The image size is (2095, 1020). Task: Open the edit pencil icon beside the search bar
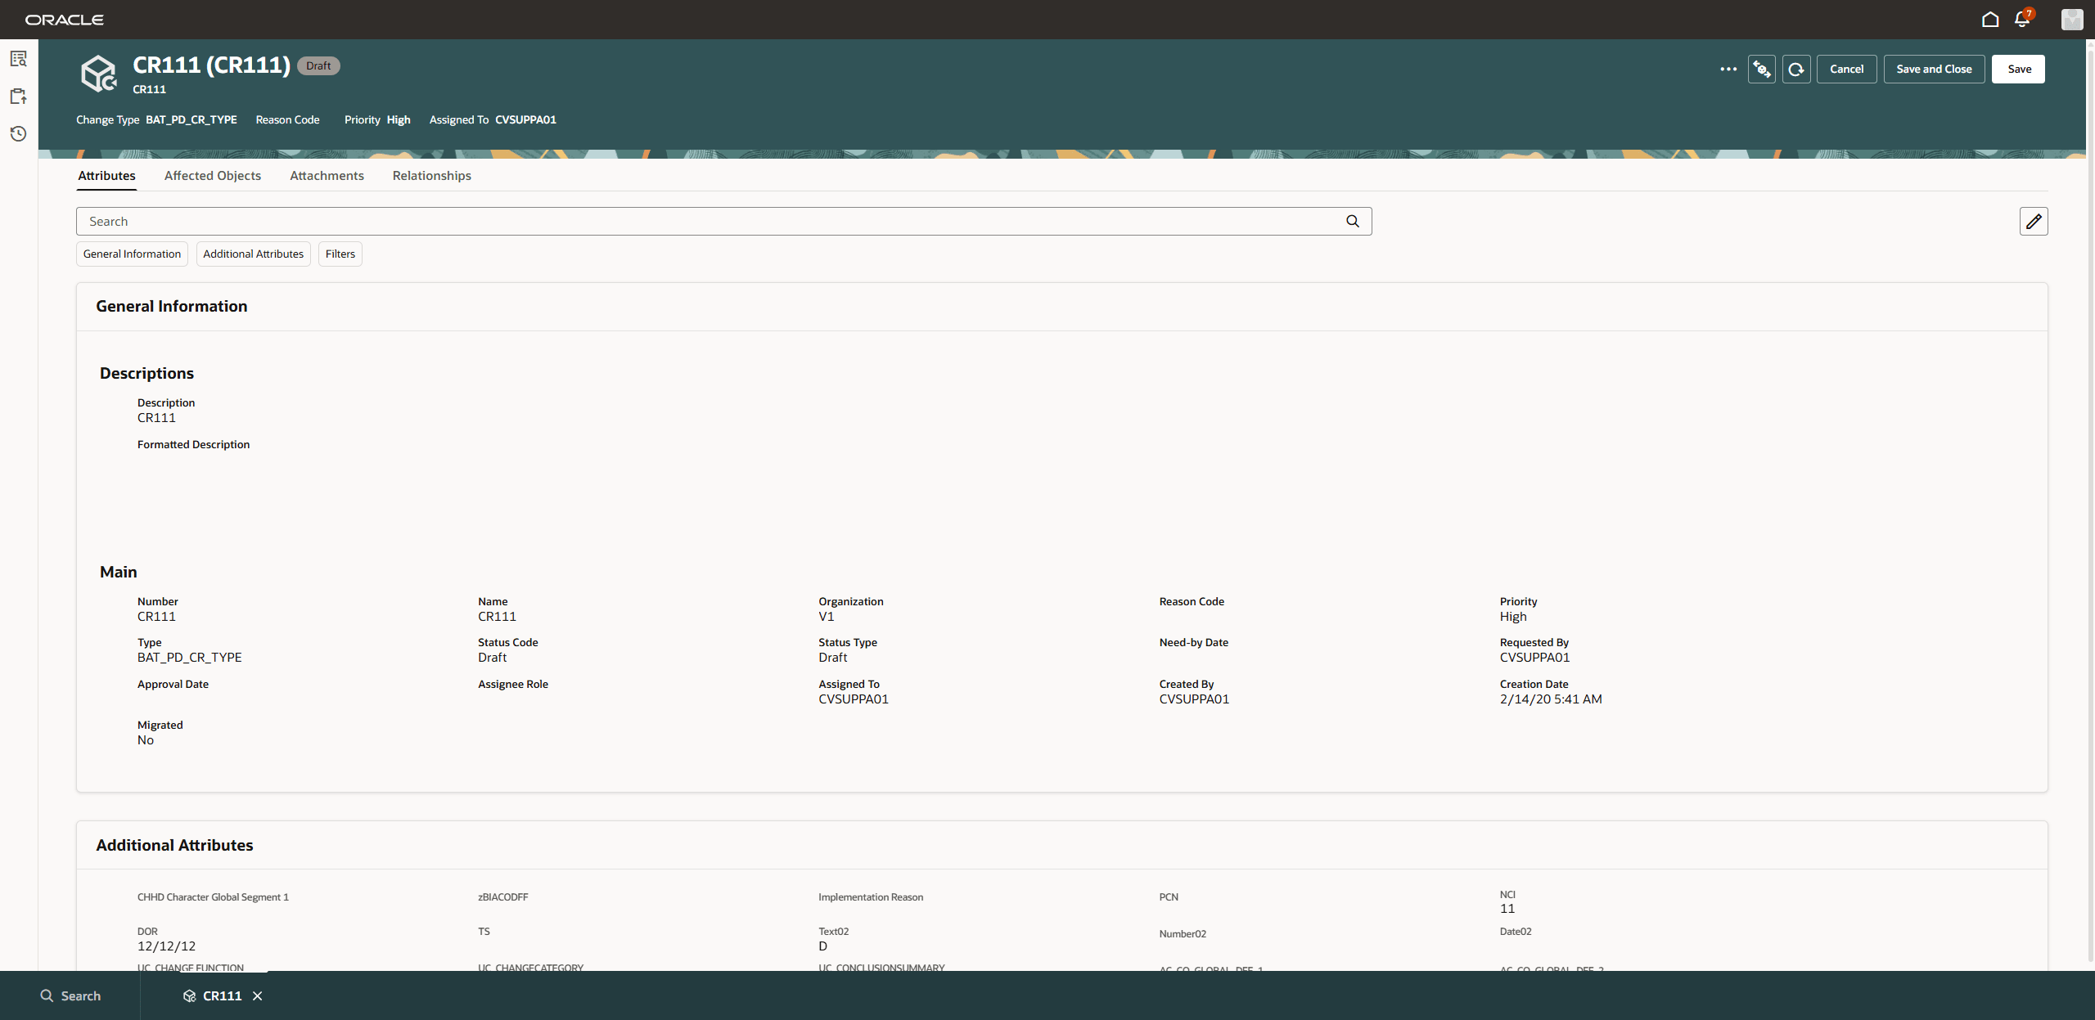[2034, 221]
